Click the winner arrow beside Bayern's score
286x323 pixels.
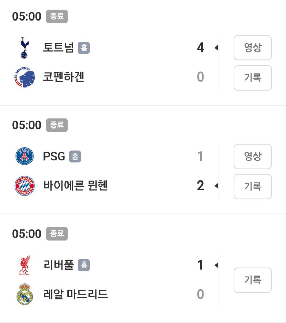coord(216,186)
